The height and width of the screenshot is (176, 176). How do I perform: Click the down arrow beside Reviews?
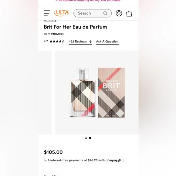90,42
